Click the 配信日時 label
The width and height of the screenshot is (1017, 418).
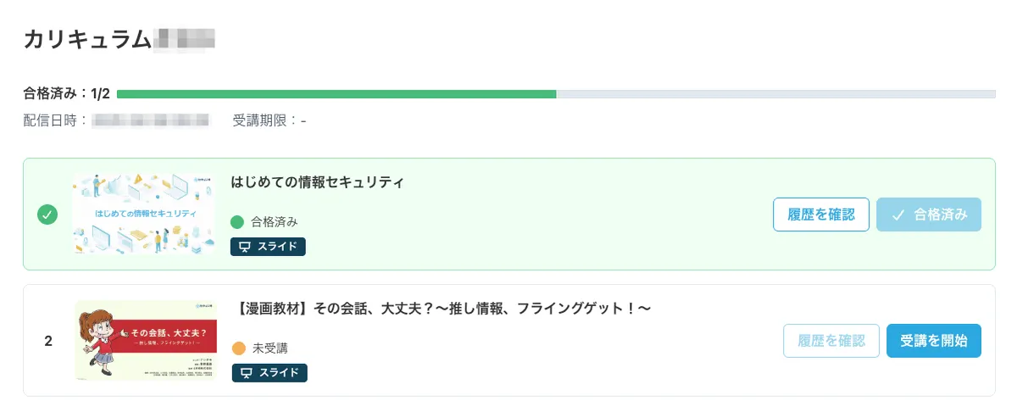click(x=55, y=121)
